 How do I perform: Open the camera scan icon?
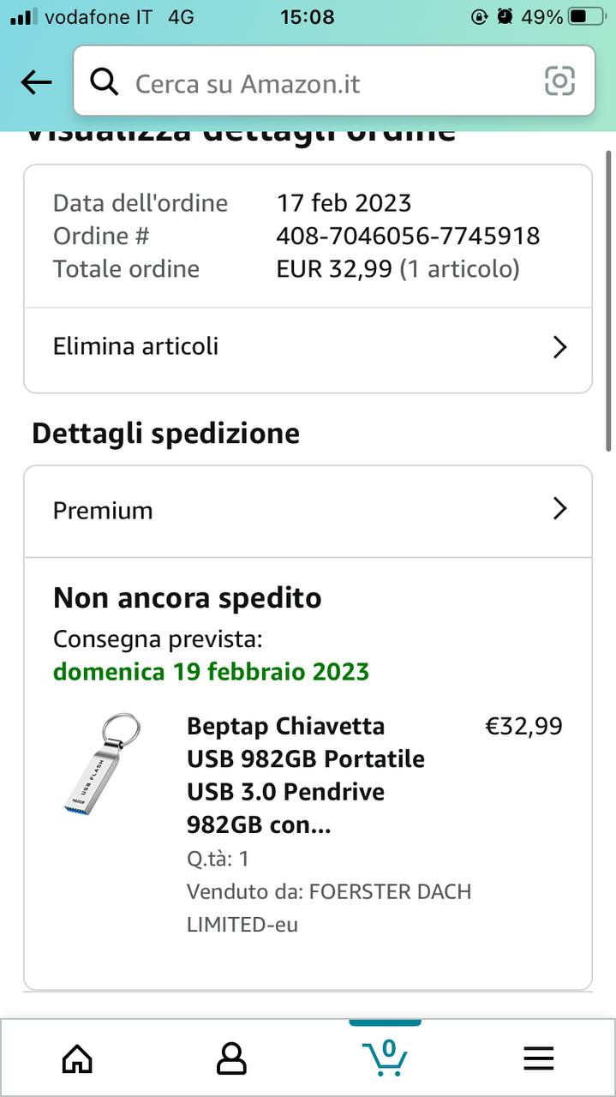(559, 81)
